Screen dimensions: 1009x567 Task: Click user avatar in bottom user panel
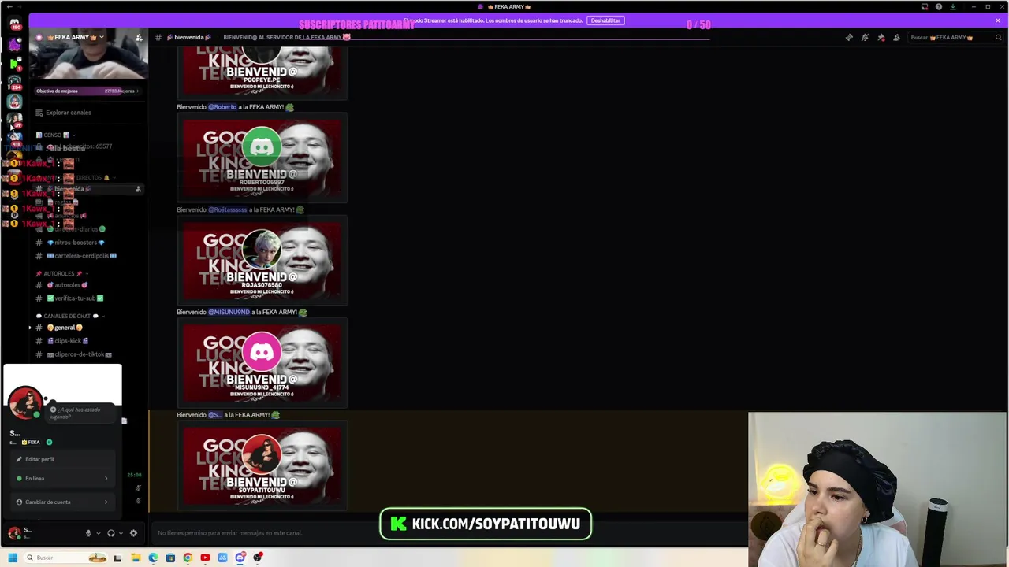[14, 533]
